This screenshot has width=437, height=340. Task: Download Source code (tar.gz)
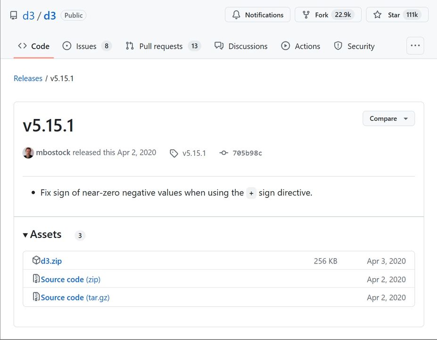click(75, 297)
